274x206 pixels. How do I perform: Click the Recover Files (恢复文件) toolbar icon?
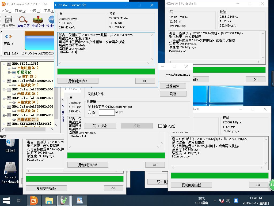coord(38,22)
